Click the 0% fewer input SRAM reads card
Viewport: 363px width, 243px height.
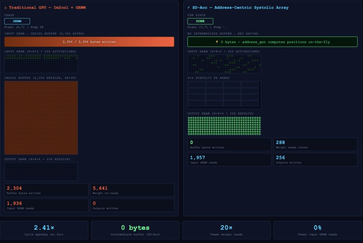318,230
